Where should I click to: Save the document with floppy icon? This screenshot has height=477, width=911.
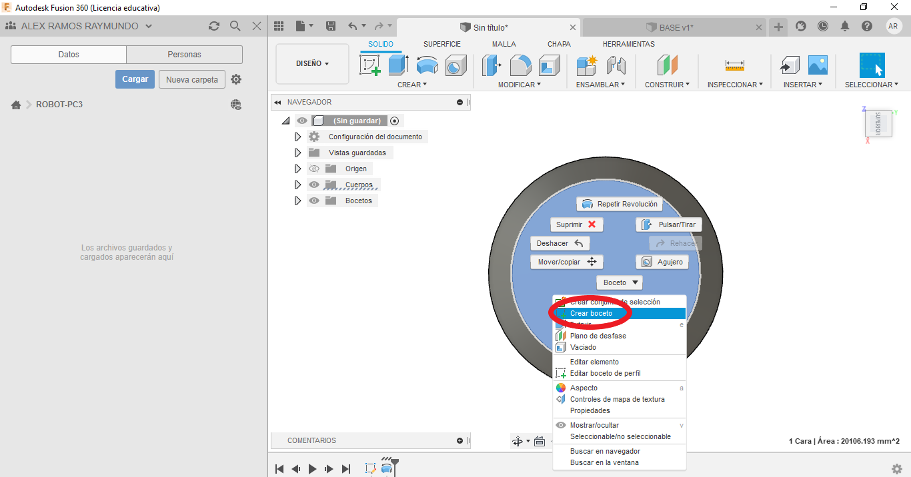tap(331, 26)
